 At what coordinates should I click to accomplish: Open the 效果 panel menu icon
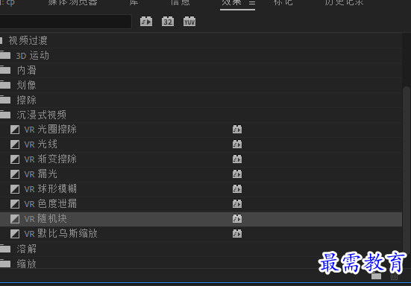[x=252, y=3]
